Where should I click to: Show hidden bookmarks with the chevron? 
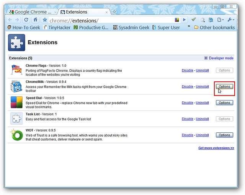[189, 26]
